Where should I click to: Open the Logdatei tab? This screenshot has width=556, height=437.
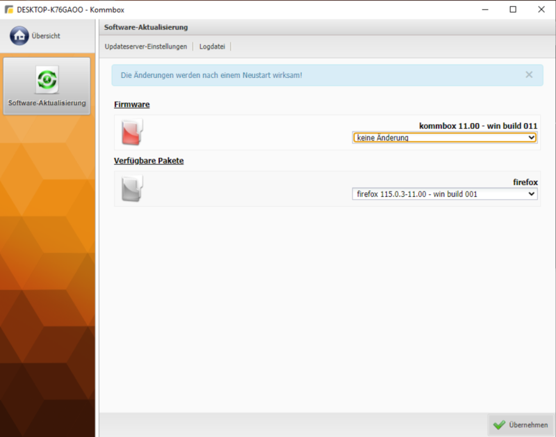tap(212, 47)
